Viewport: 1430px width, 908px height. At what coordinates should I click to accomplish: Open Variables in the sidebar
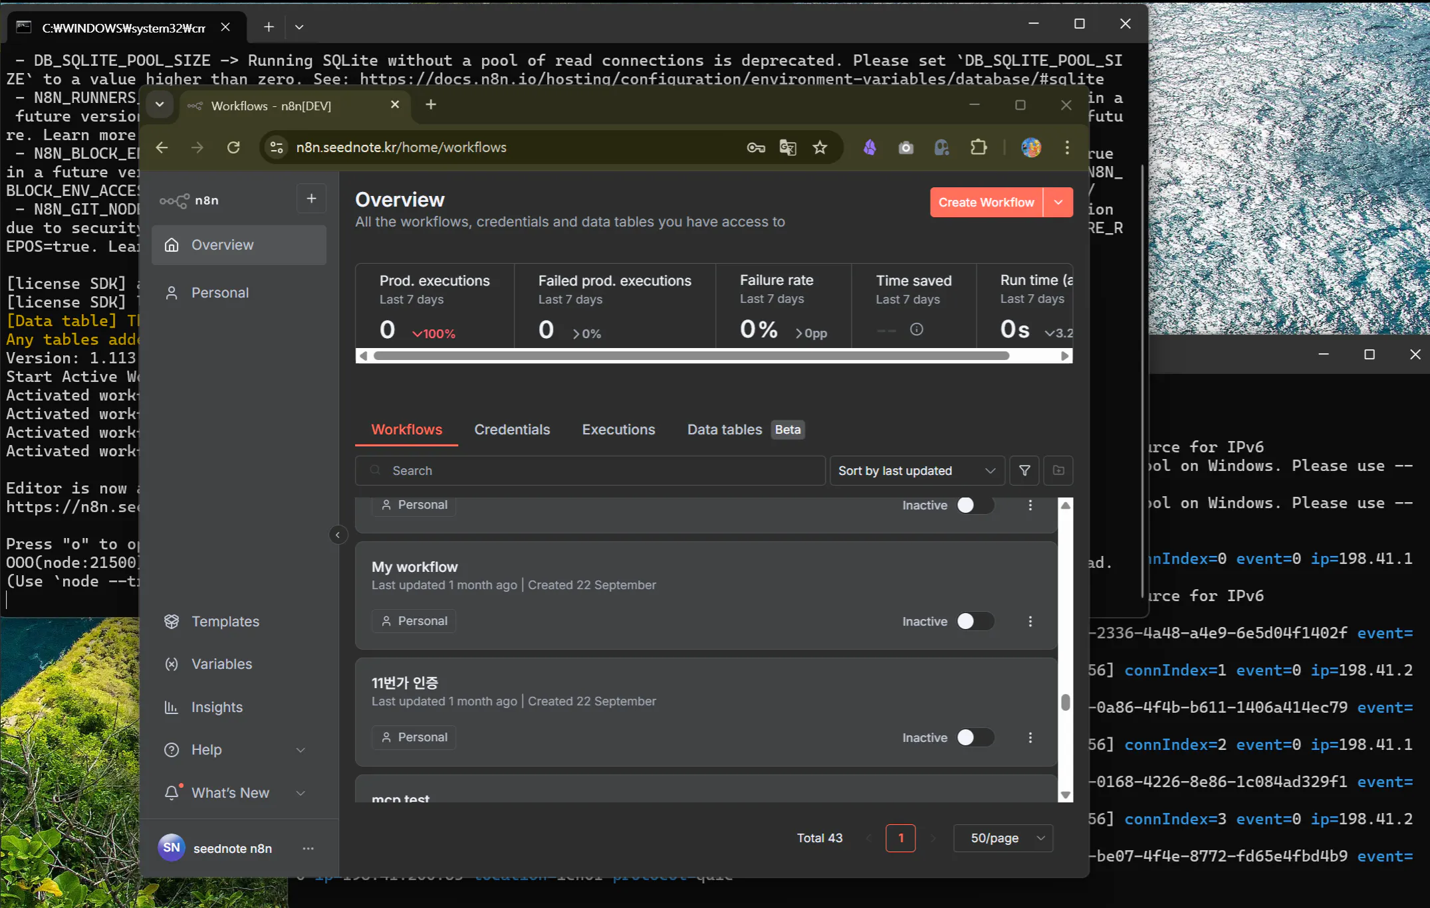pyautogui.click(x=221, y=664)
